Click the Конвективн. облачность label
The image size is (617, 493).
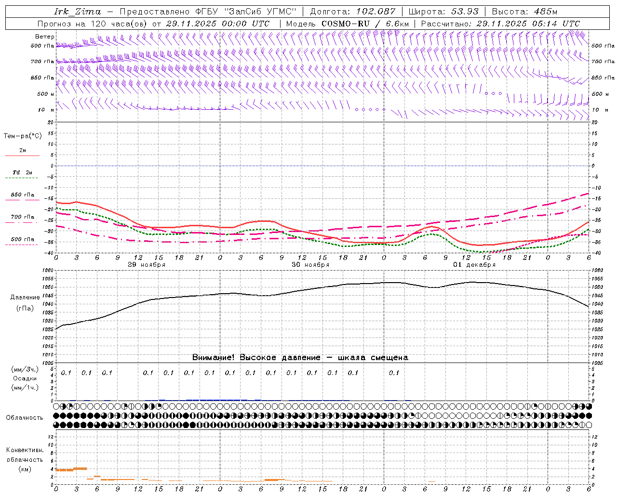tap(25, 455)
